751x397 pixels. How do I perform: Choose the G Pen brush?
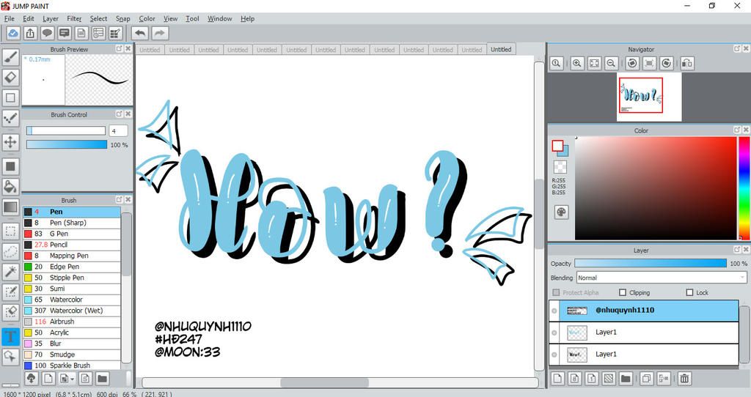[x=72, y=234]
